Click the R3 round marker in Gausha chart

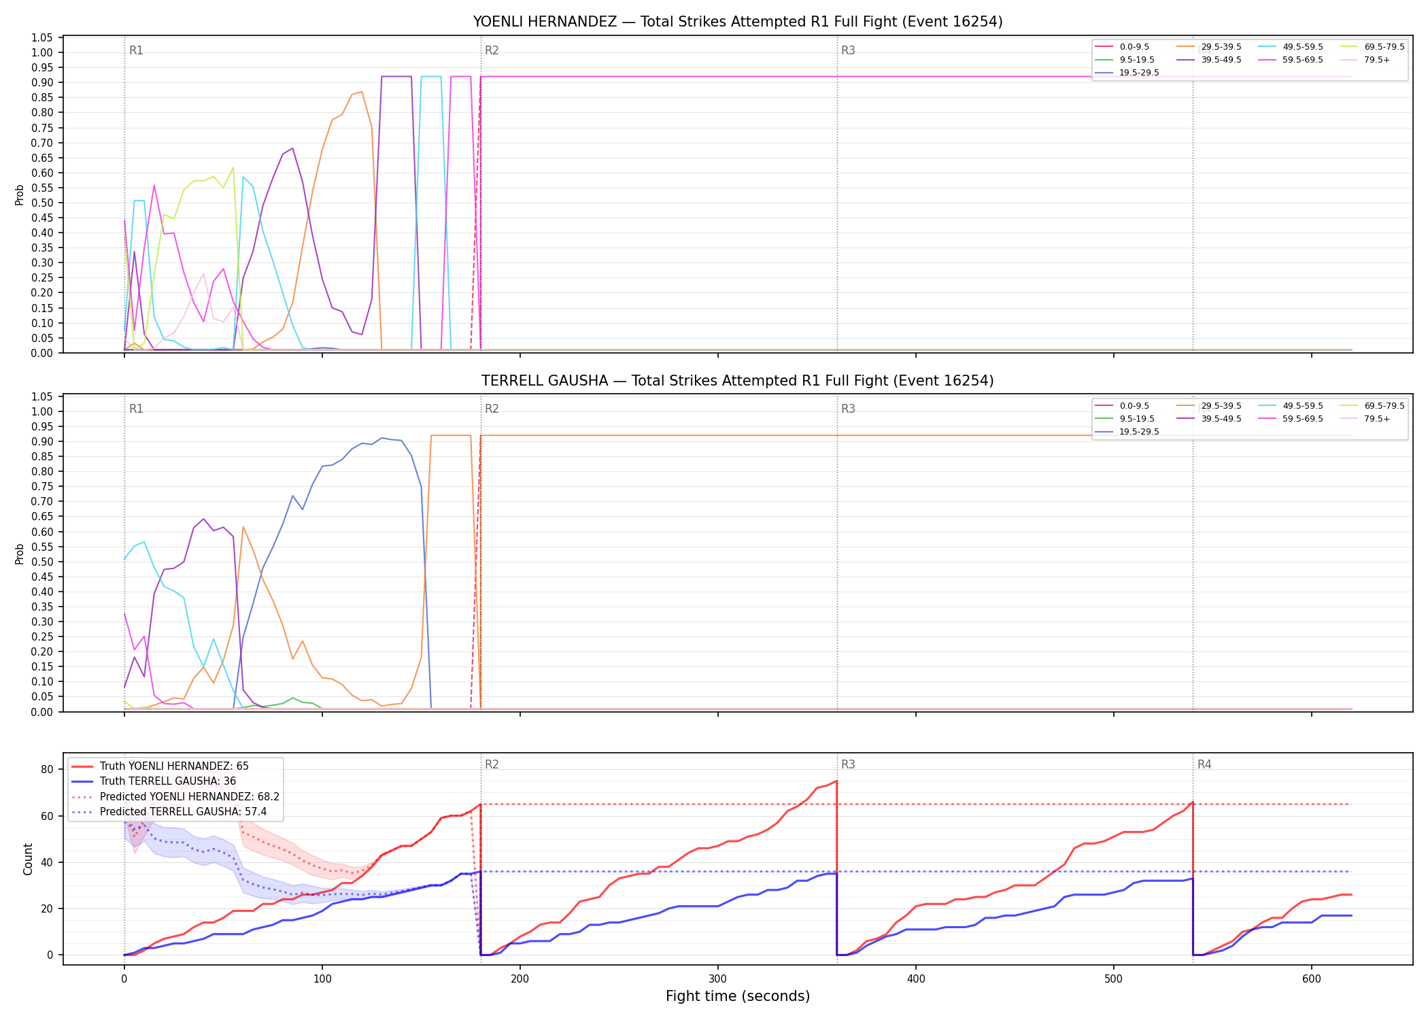[x=848, y=409]
